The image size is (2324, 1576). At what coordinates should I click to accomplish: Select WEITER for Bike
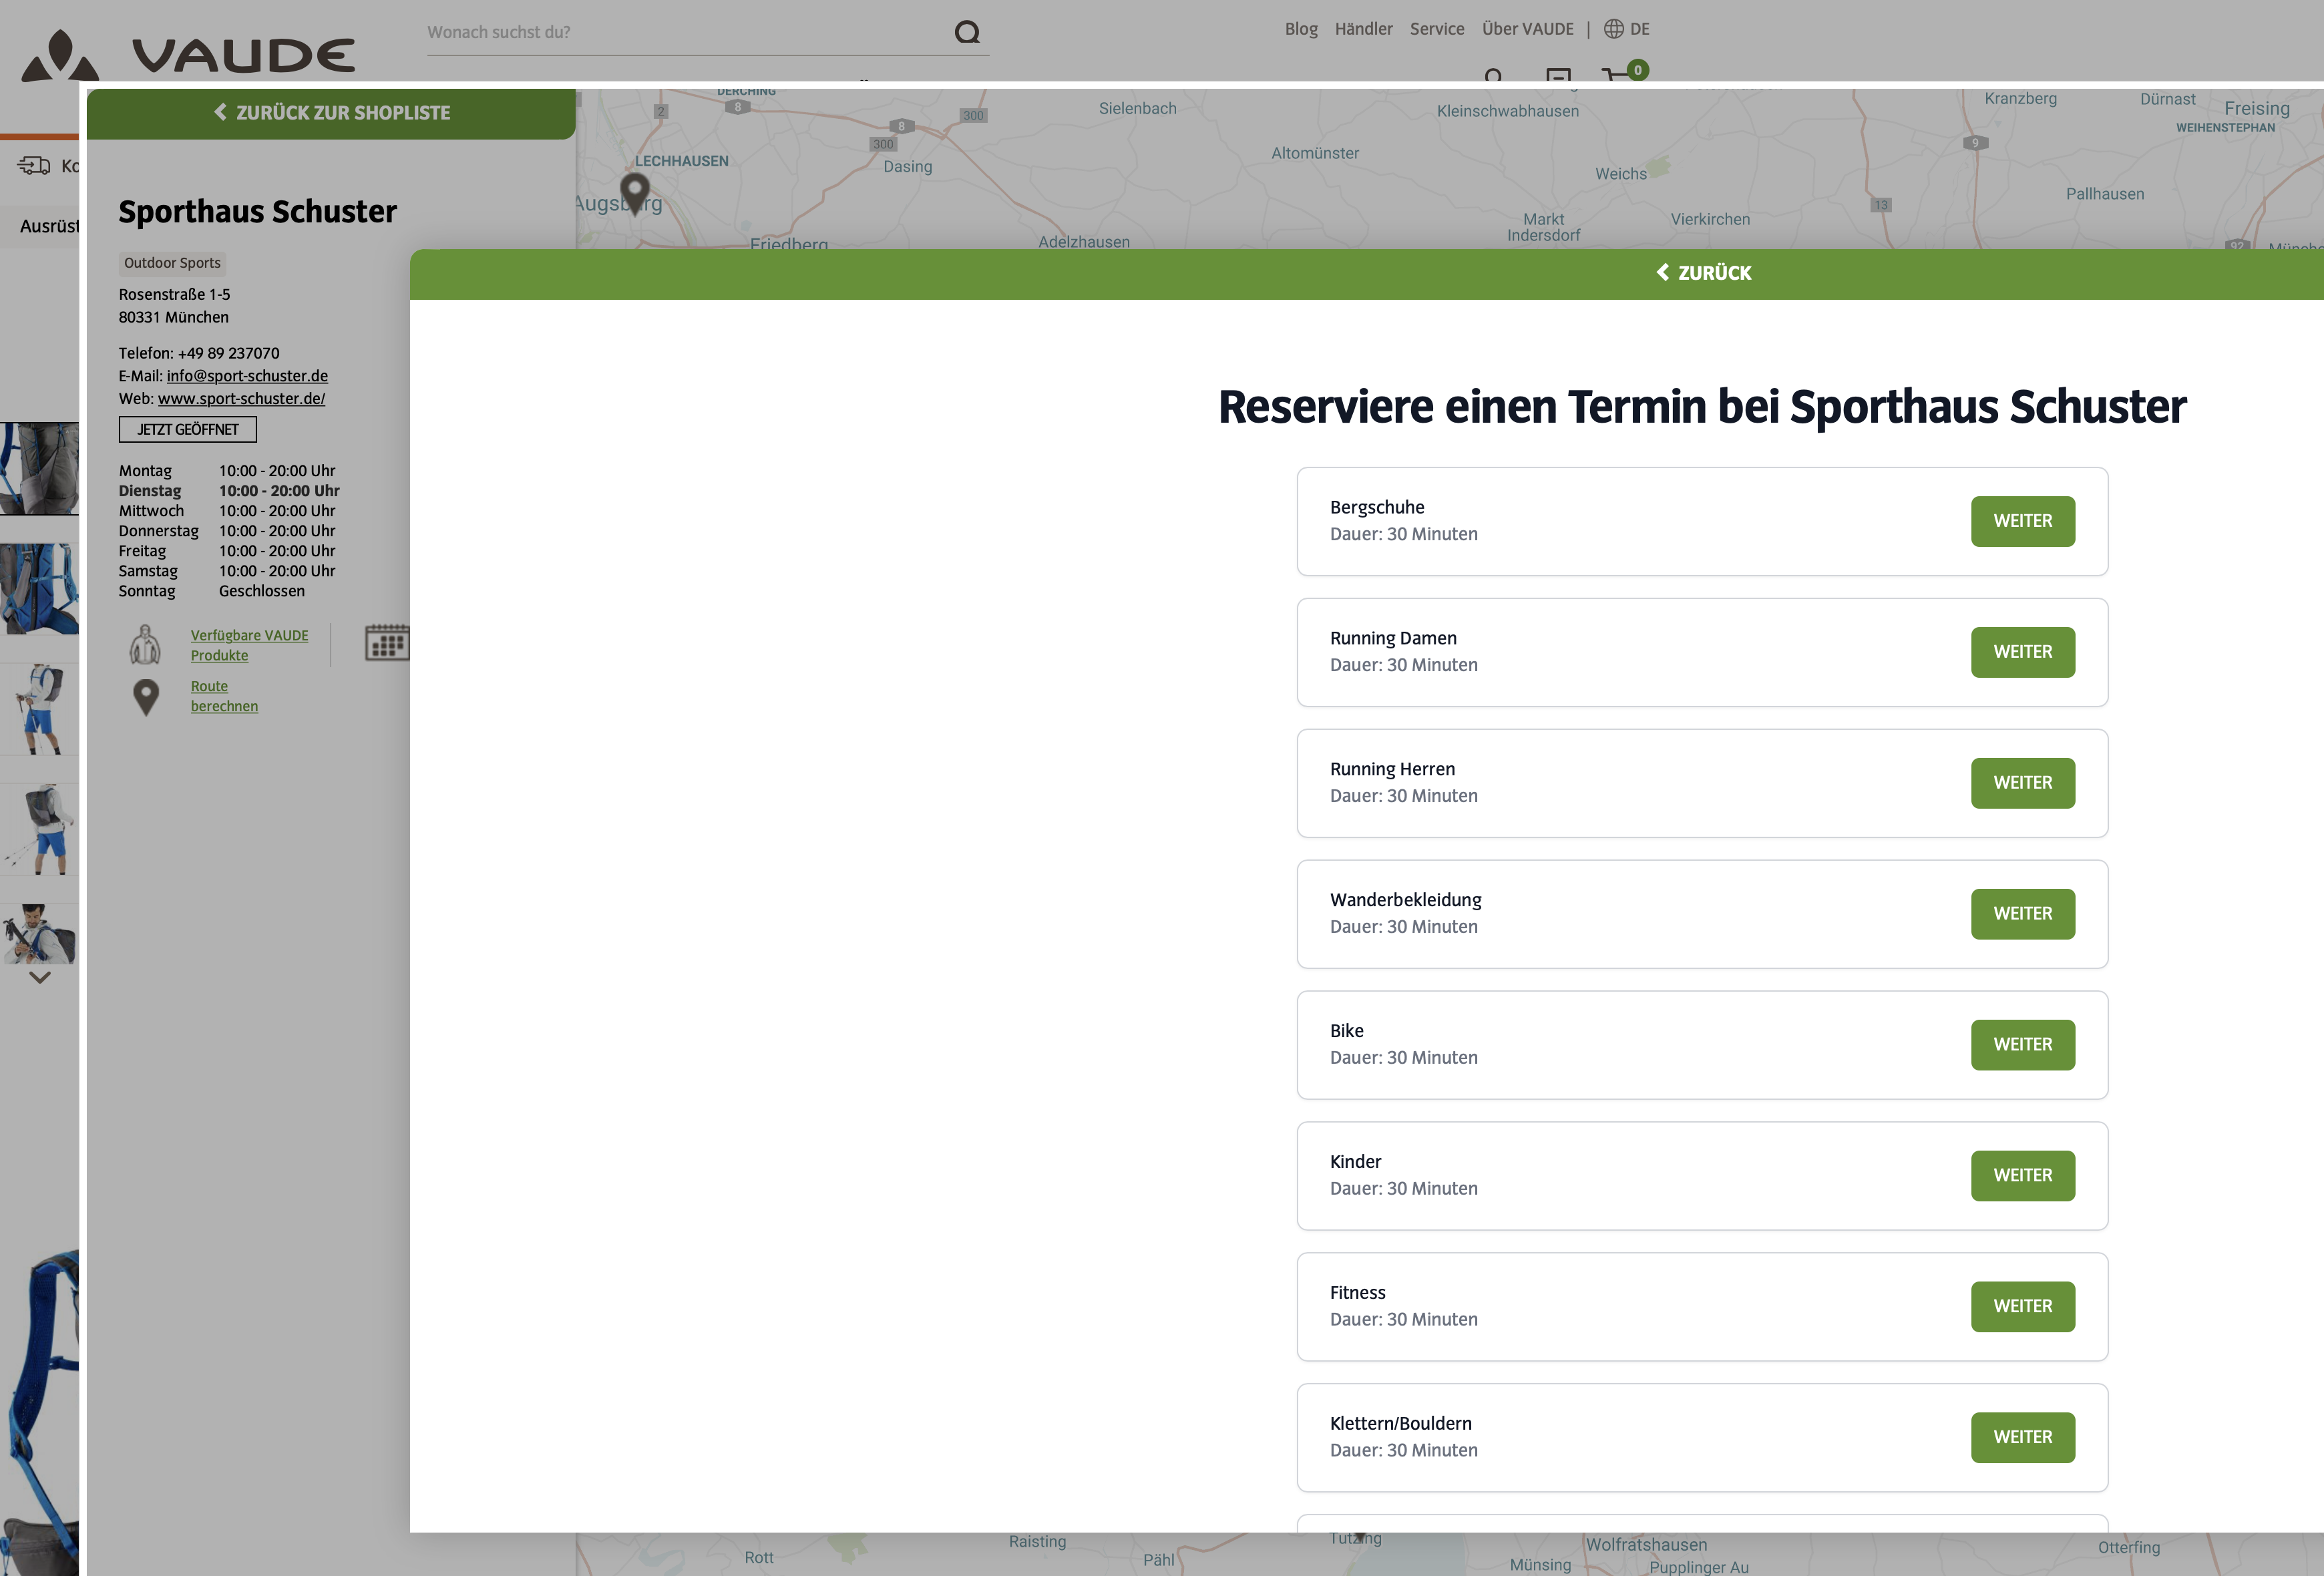point(2022,1045)
